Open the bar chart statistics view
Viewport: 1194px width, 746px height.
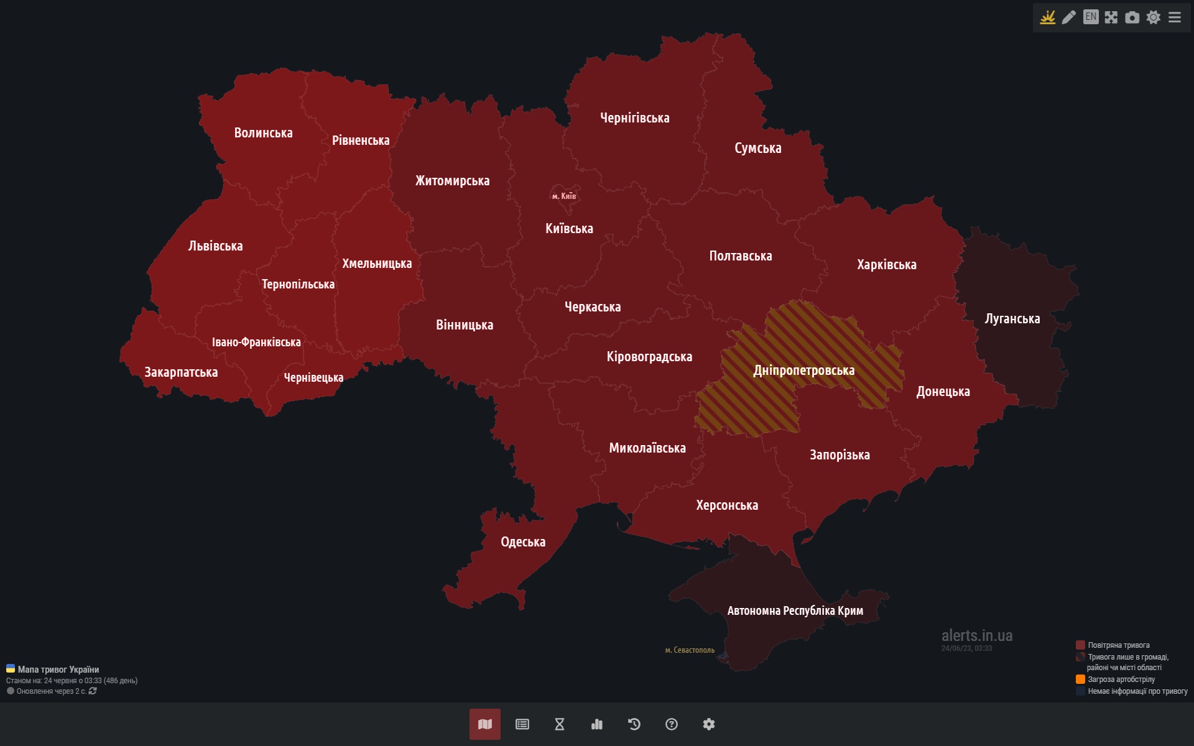point(597,724)
